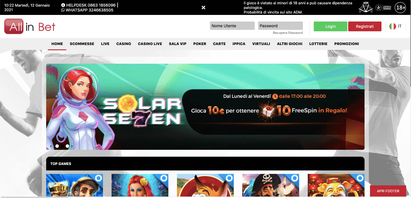Open the SCOMMESSE section
Image resolution: width=411 pixels, height=198 pixels.
(x=82, y=44)
